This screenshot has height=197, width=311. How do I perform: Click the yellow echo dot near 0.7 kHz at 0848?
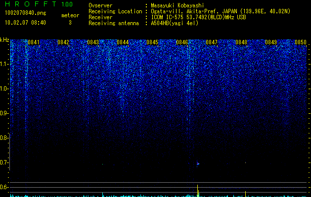(x=246, y=163)
